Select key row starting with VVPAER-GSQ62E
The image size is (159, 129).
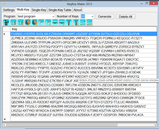pos(84,51)
